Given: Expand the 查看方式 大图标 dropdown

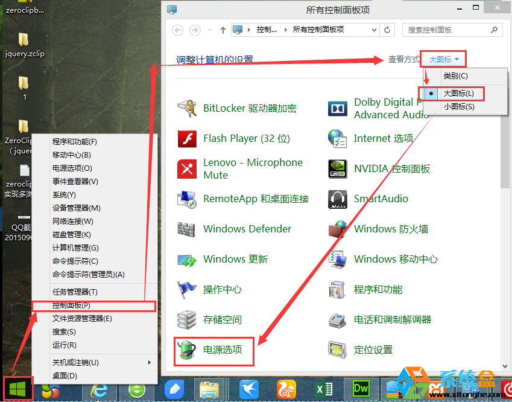Looking at the screenshot, I should click(444, 60).
